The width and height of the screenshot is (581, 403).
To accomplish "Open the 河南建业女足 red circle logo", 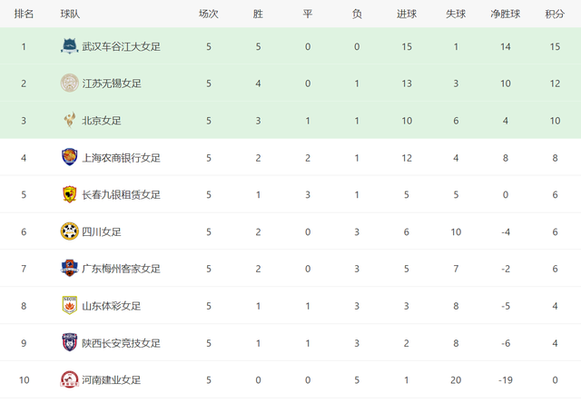I will (x=69, y=379).
